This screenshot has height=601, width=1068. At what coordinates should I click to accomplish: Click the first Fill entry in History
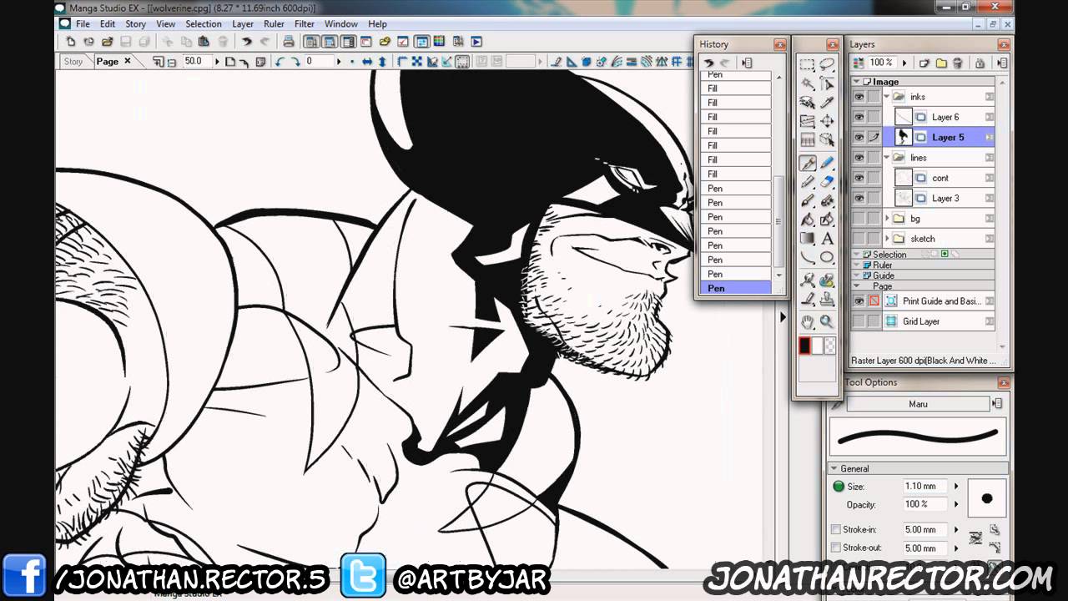735,88
